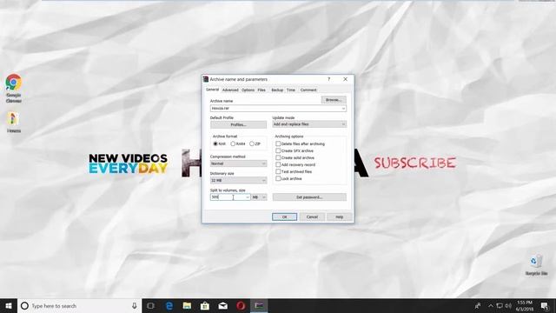Open Microsoft Store from taskbar

(205, 305)
